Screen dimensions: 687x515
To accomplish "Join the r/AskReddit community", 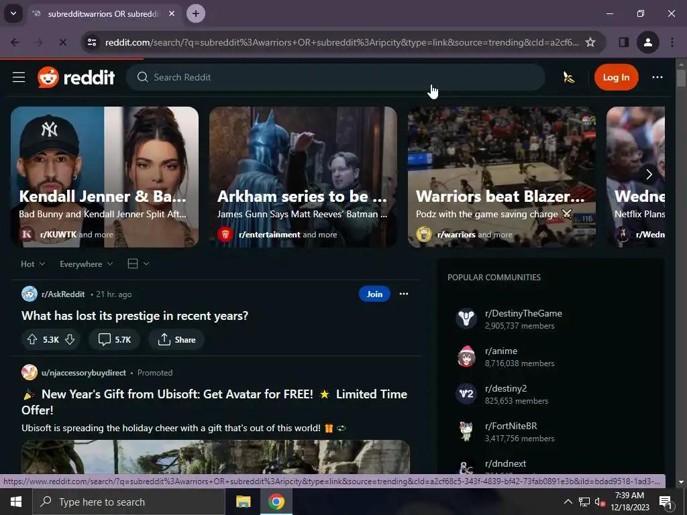I will [x=374, y=294].
